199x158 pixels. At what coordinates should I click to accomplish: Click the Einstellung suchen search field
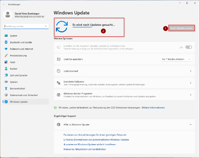tap(26, 26)
